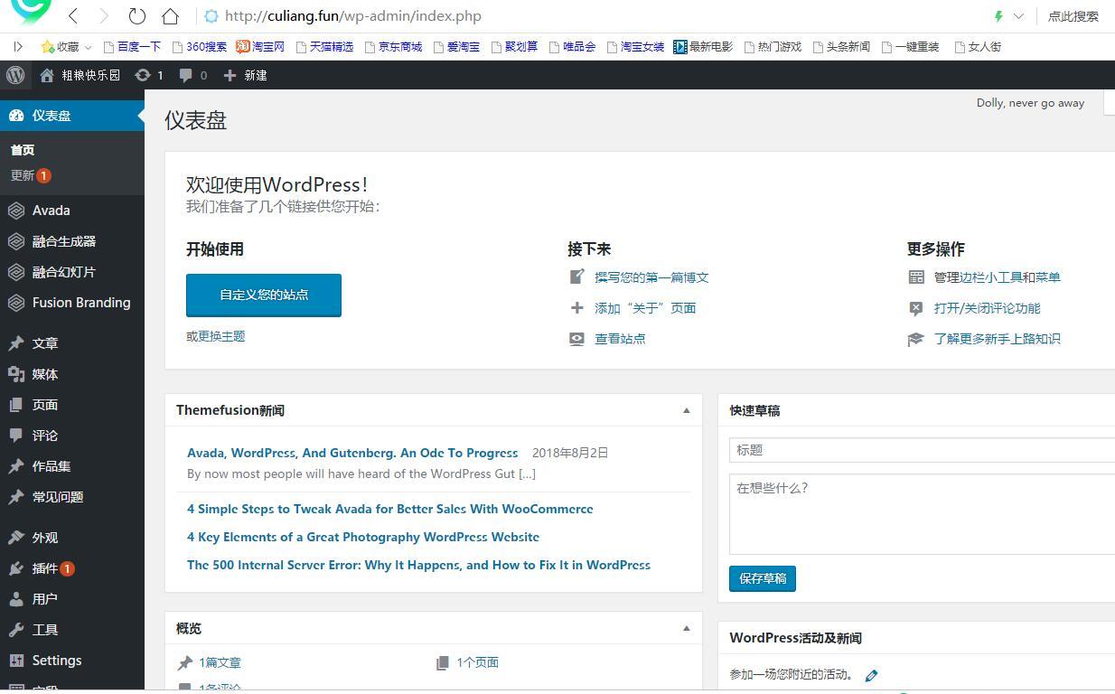Screen dimensions: 1115x694
Task: Open the 作品集 portfolio menu
Action: point(72,466)
